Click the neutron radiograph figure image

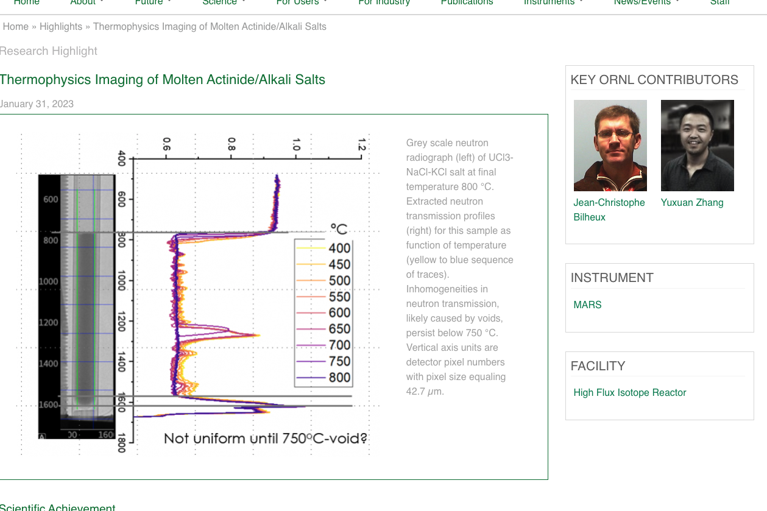tap(194, 295)
